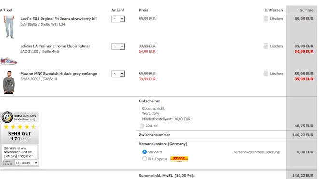Click the 146,22 EUR Zwischensumme amount
The height and width of the screenshot is (179, 319).
[303, 135]
